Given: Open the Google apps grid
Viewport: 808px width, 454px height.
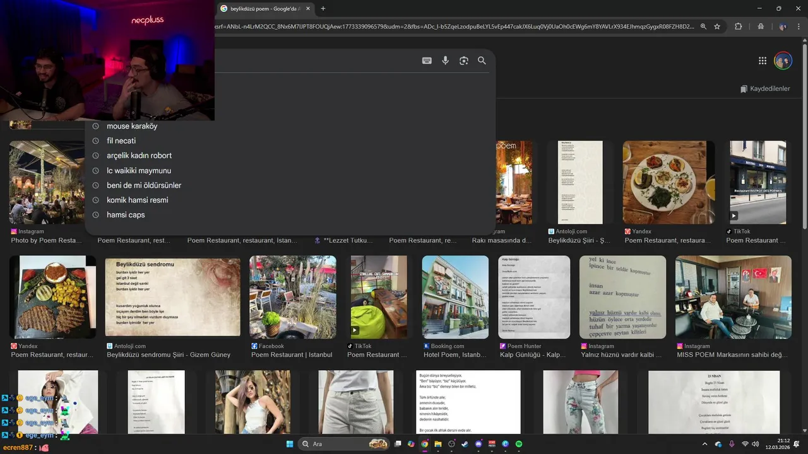Looking at the screenshot, I should [x=763, y=61].
